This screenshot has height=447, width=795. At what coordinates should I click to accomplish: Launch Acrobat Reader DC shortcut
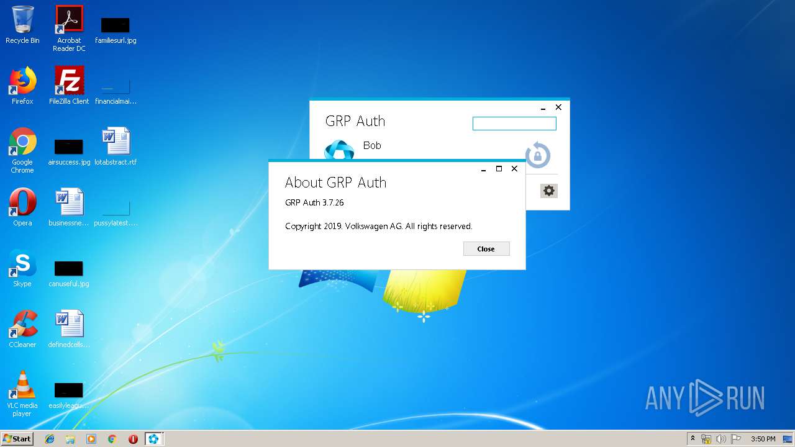coord(69,29)
